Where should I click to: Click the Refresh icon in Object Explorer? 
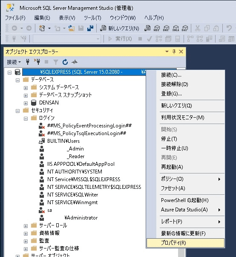click(x=65, y=62)
